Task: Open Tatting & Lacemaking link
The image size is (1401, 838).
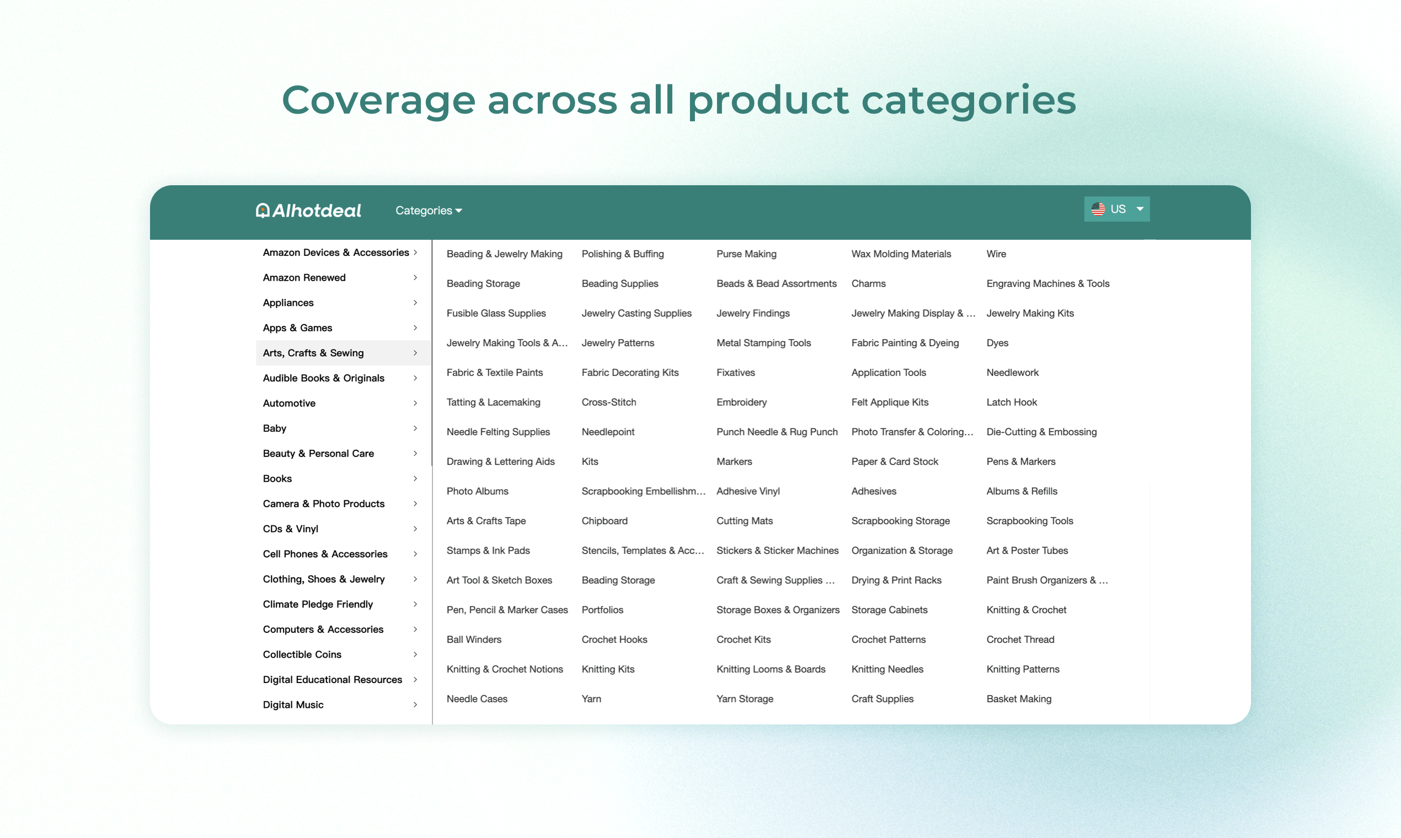Action: 493,402
